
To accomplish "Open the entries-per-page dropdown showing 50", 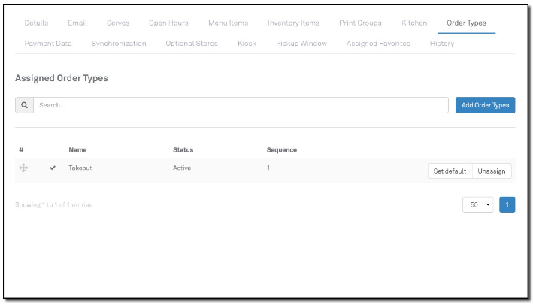I will [477, 205].
